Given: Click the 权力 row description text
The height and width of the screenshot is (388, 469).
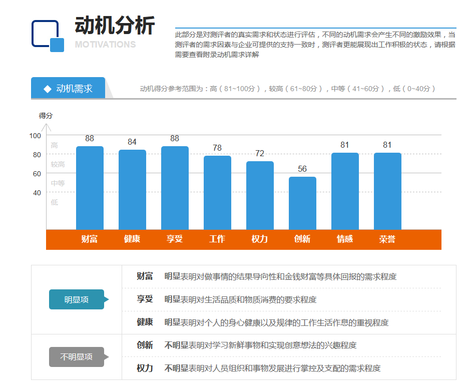Looking at the screenshot, I should point(272,368).
